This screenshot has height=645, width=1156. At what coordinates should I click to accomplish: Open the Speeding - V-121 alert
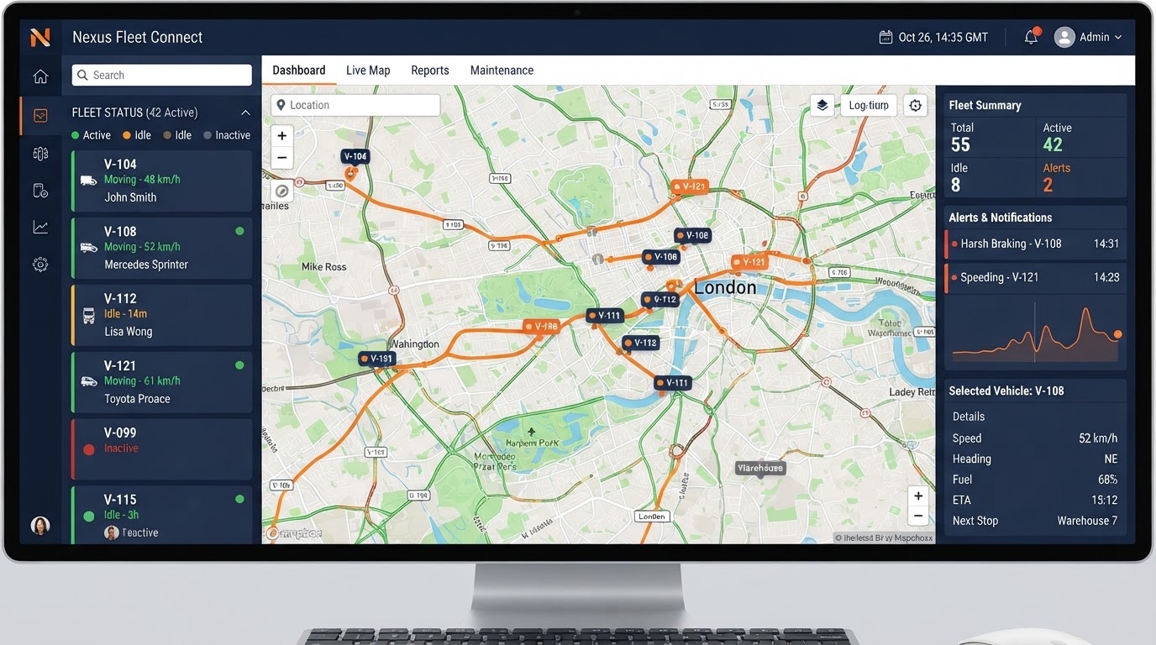(1036, 277)
